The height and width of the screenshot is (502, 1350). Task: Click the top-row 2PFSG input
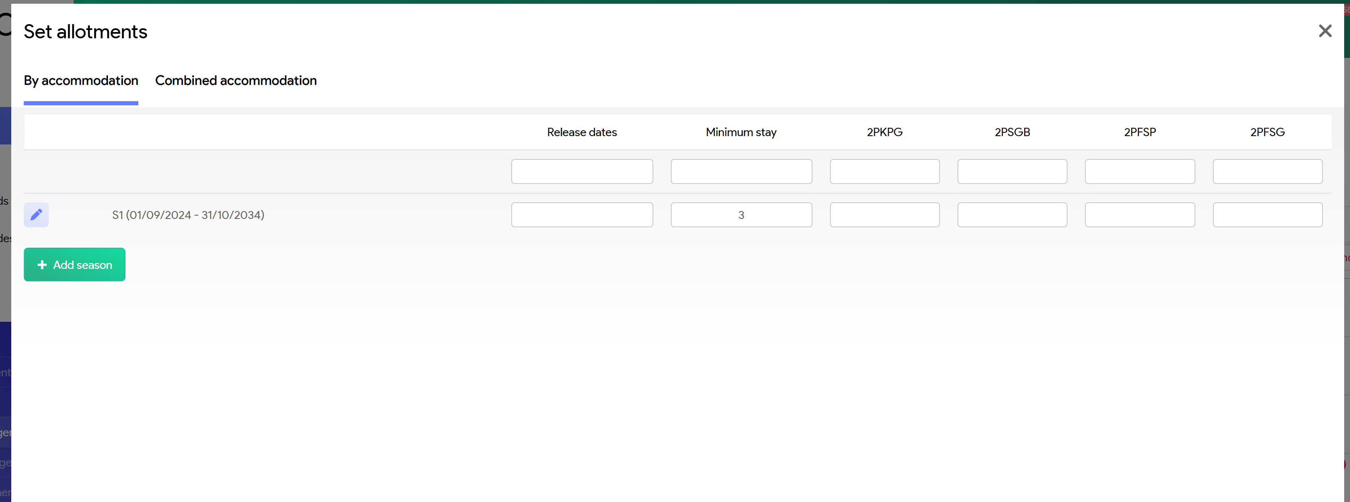1267,171
